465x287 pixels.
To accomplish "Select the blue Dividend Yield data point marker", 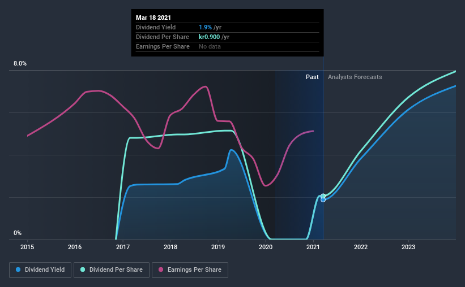I will pos(323,200).
